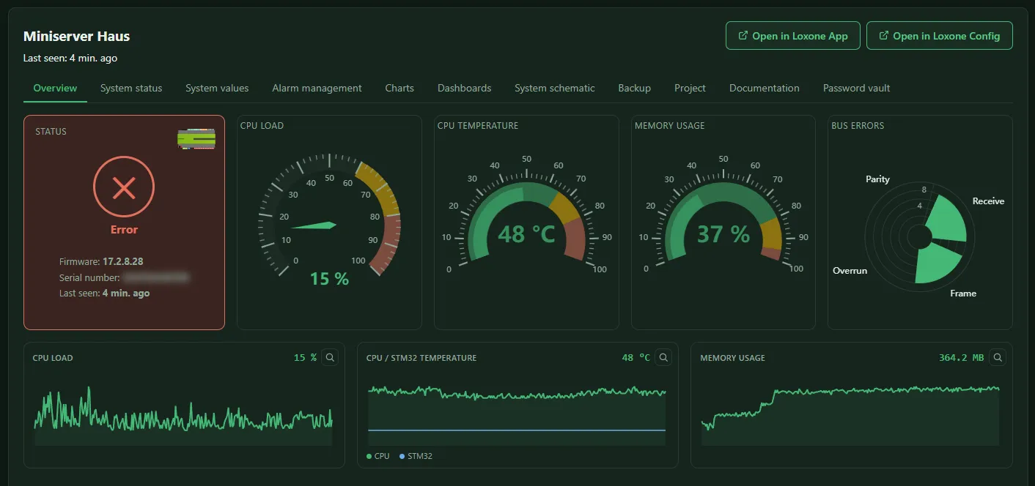Click the firmware version 17.2.8.28
Screen dimensions: 1035x486
tap(122, 261)
